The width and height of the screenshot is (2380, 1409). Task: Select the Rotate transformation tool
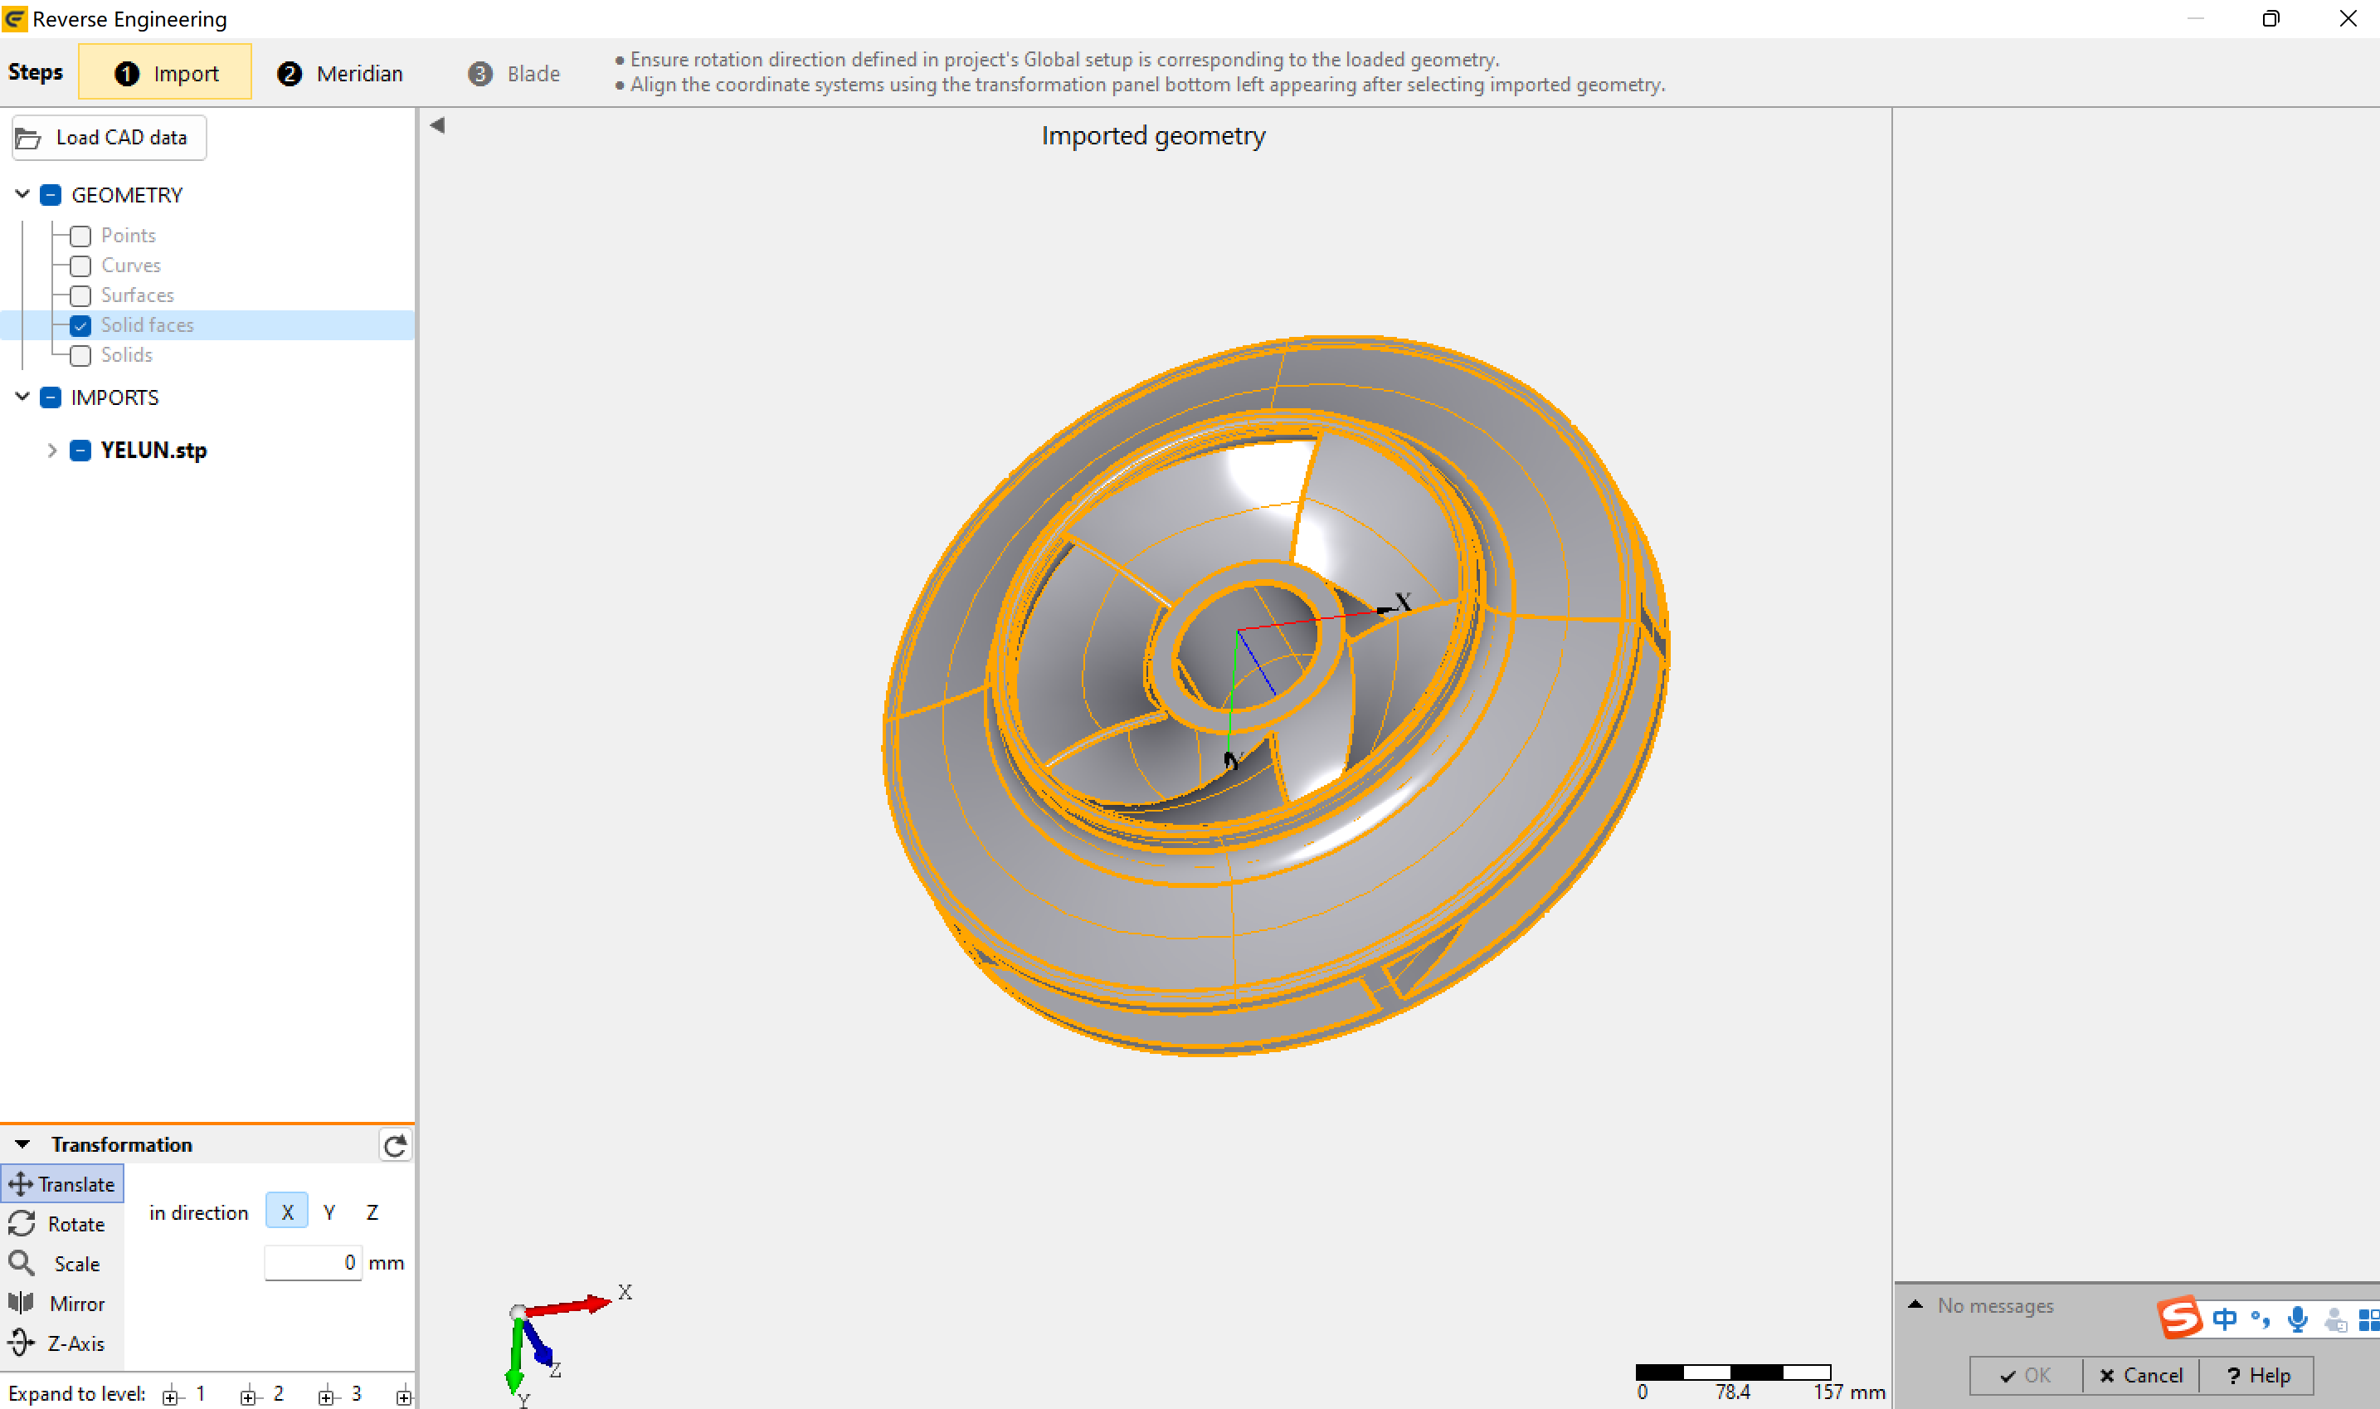(59, 1224)
